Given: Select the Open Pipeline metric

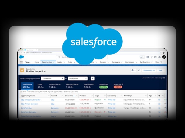Looking at the screenshot, I should click(89, 86).
